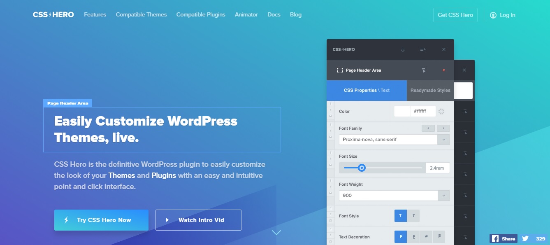Click the Get CSS Hero button
Viewport: 550px width, 245px height.
455,15
